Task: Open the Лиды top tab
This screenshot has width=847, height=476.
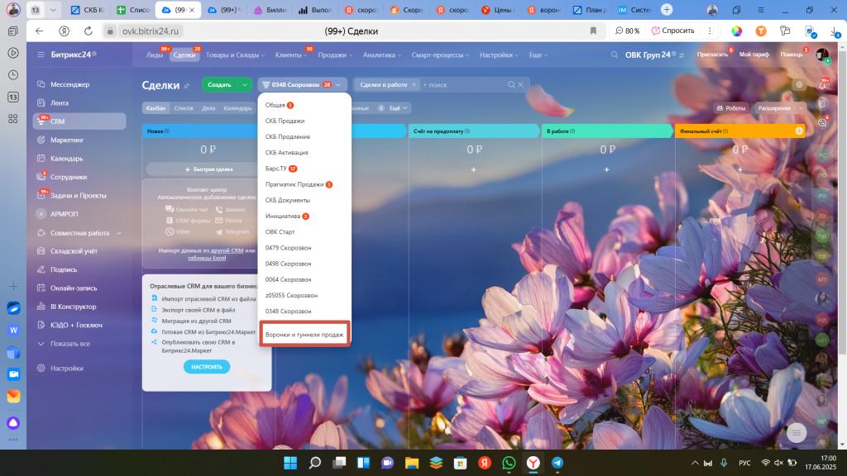Action: pyautogui.click(x=155, y=55)
